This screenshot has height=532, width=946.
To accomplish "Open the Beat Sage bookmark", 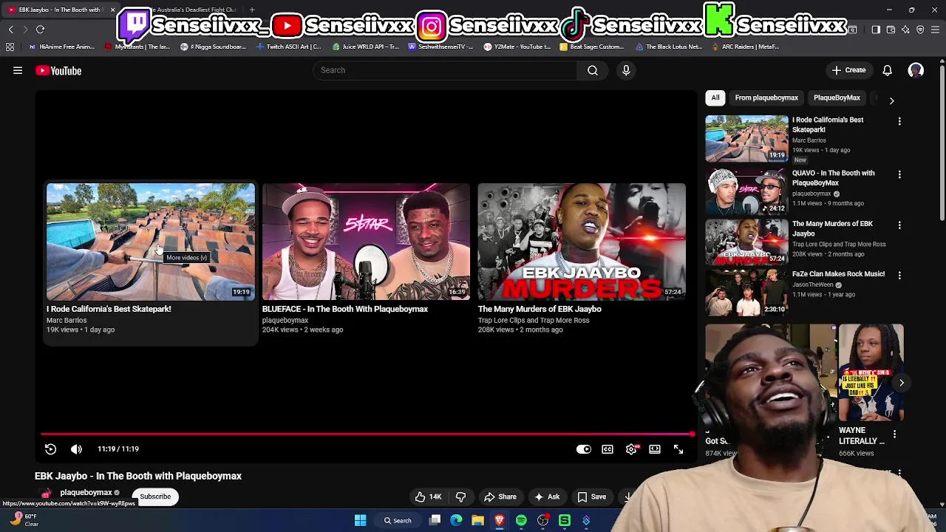I will tap(593, 47).
